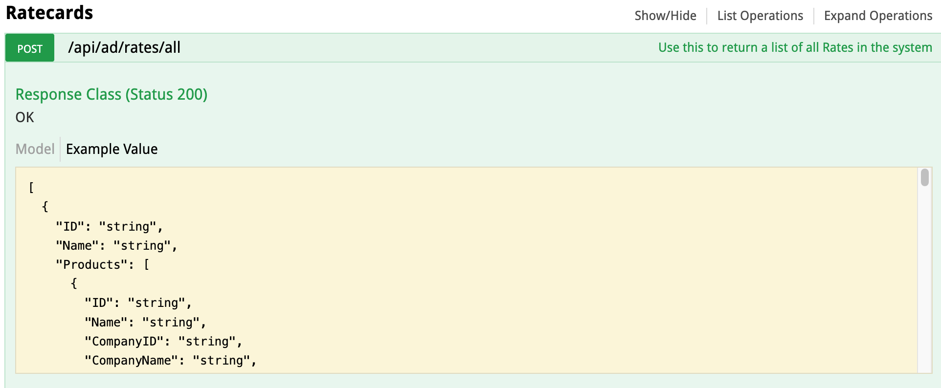
Task: Switch to the Model tab
Action: click(x=35, y=149)
